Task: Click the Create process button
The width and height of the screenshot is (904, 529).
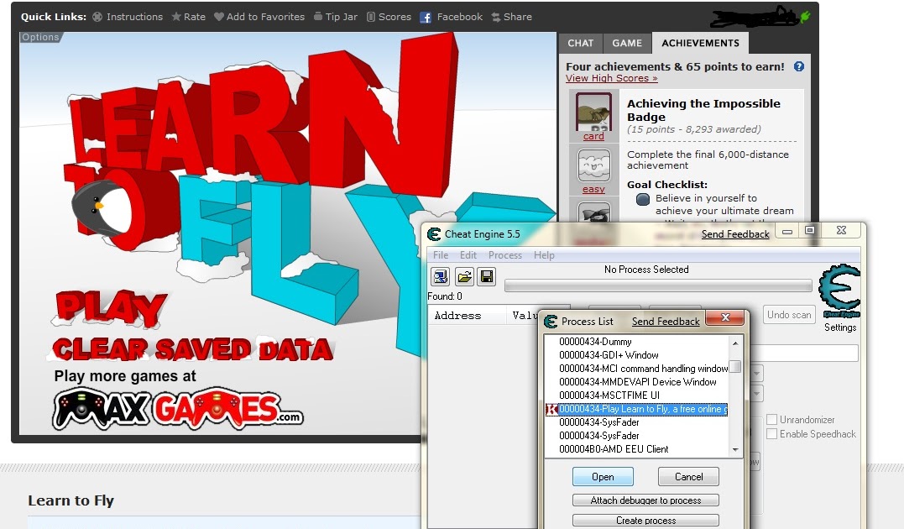Action: [x=645, y=521]
